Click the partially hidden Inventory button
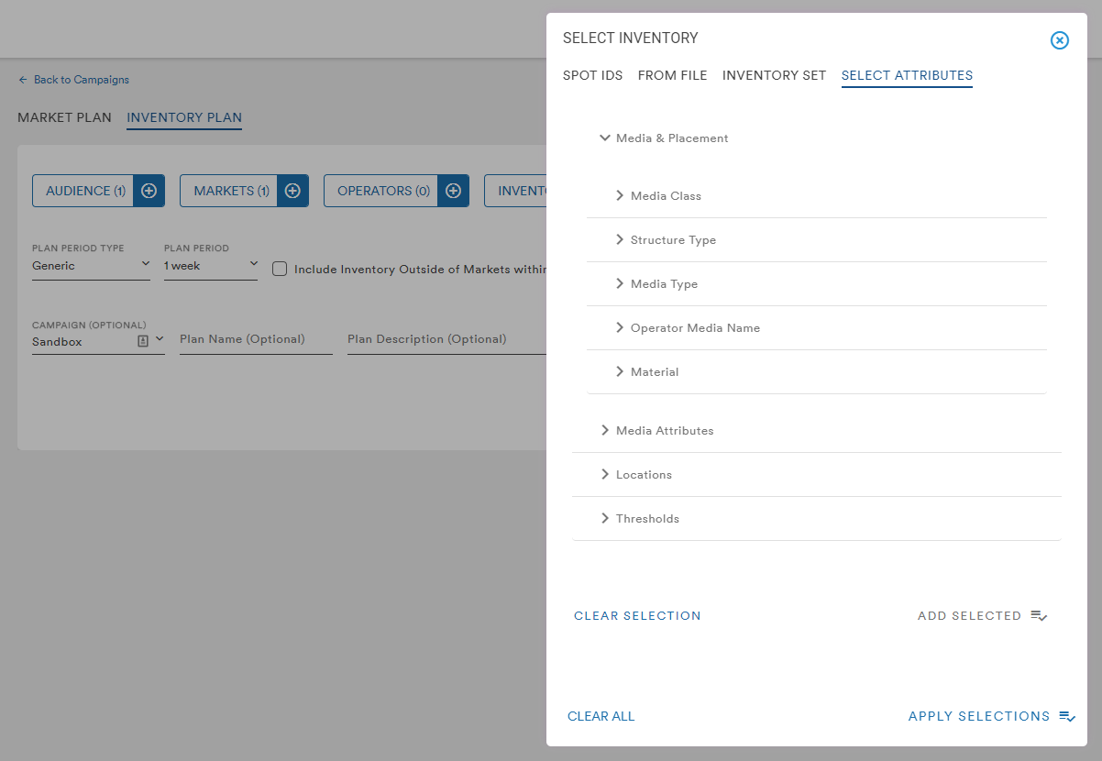This screenshot has height=761, width=1102. pos(515,191)
